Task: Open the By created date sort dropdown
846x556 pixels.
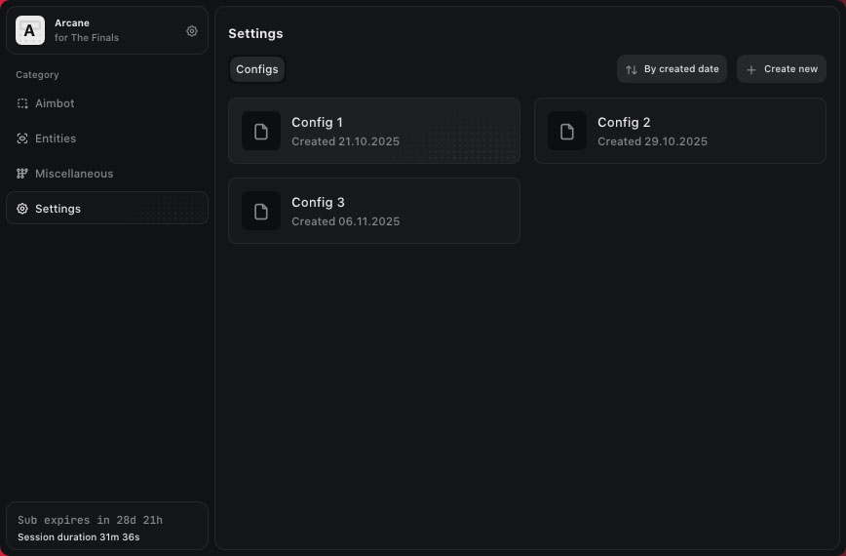Action: [x=672, y=69]
